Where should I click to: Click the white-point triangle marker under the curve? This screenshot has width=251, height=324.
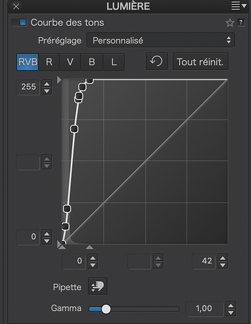[90, 247]
